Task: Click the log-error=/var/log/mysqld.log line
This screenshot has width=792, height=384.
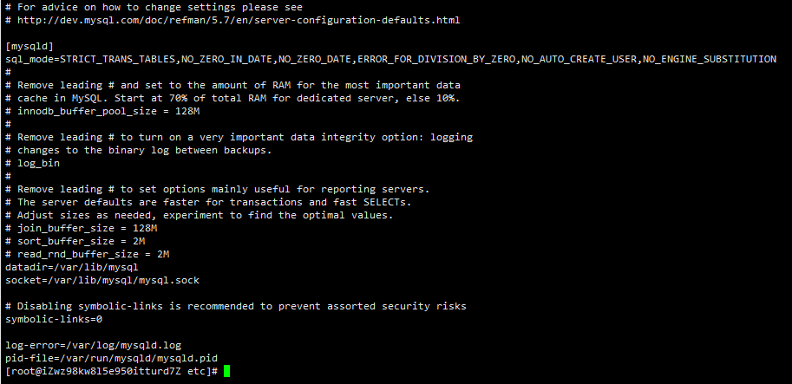Action: pyautogui.click(x=94, y=345)
